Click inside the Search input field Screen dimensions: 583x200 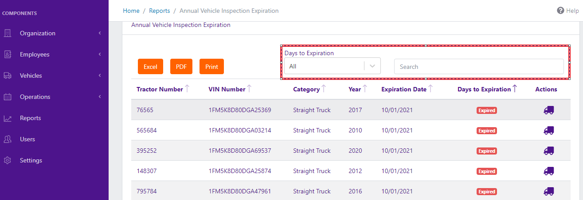point(479,67)
